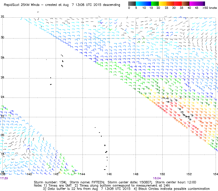The height and width of the screenshot is (191, 218).
Task: Click the longitude label 146
Action: (109, 174)
